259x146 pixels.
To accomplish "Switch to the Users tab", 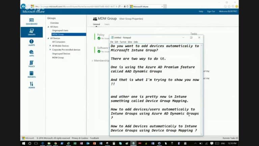I will tap(107, 24).
